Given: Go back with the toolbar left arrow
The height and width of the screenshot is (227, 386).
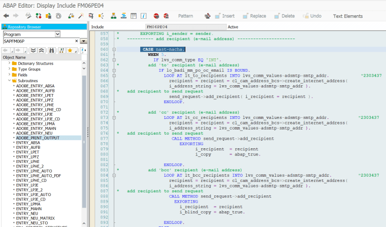Looking at the screenshot, I should [6, 16].
